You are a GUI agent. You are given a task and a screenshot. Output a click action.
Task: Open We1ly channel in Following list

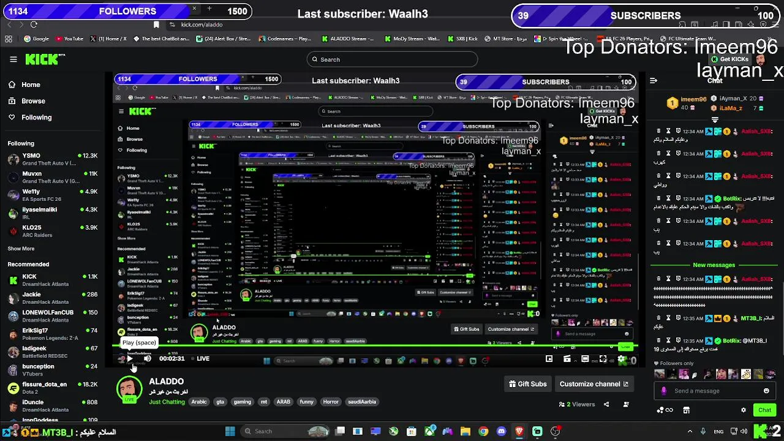(52, 195)
